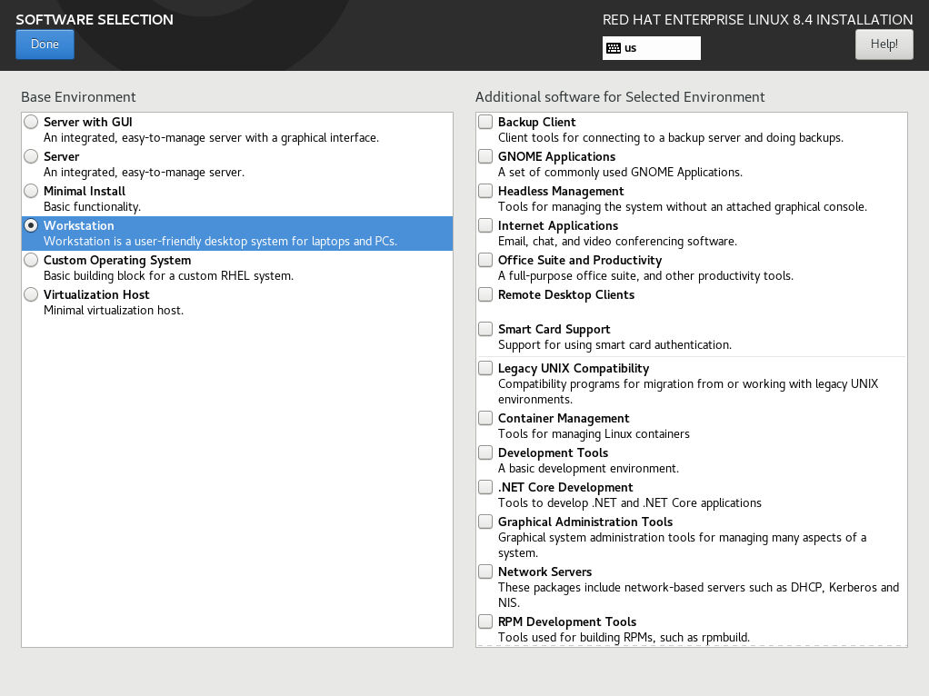929x696 pixels.
Task: Check the Development Tools add-on
Action: pyautogui.click(x=486, y=452)
